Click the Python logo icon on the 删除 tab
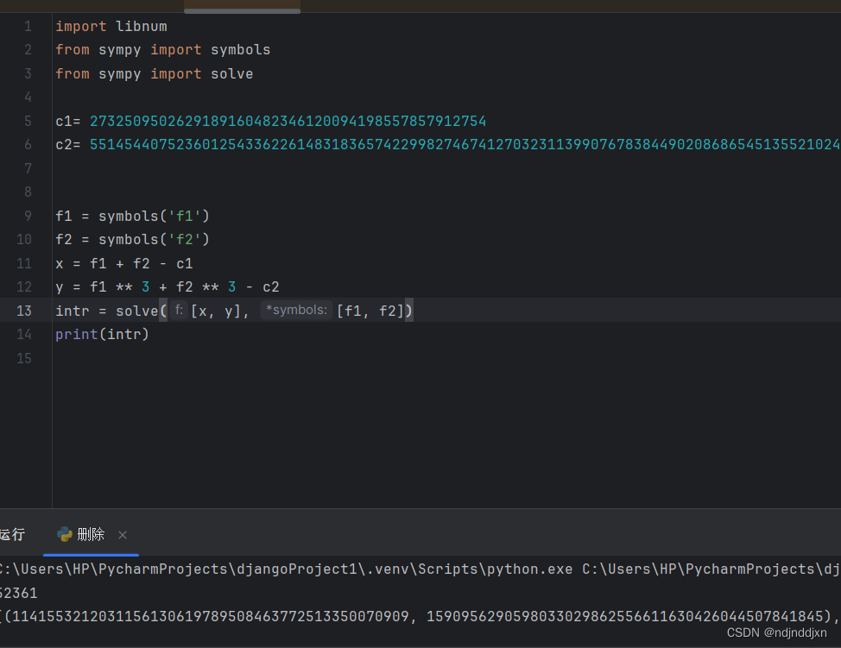841x648 pixels. pos(66,535)
